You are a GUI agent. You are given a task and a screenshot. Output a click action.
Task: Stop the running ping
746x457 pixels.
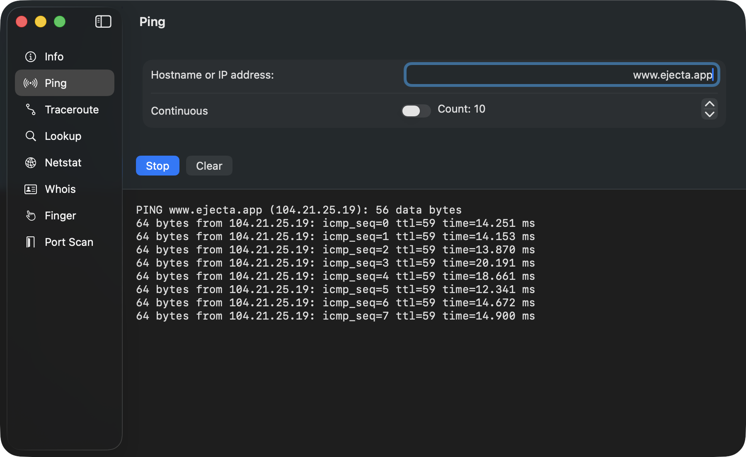157,166
